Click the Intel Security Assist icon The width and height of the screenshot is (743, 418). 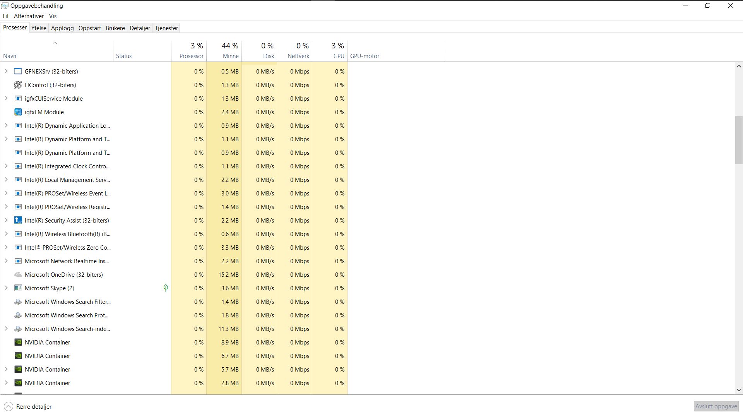(18, 220)
